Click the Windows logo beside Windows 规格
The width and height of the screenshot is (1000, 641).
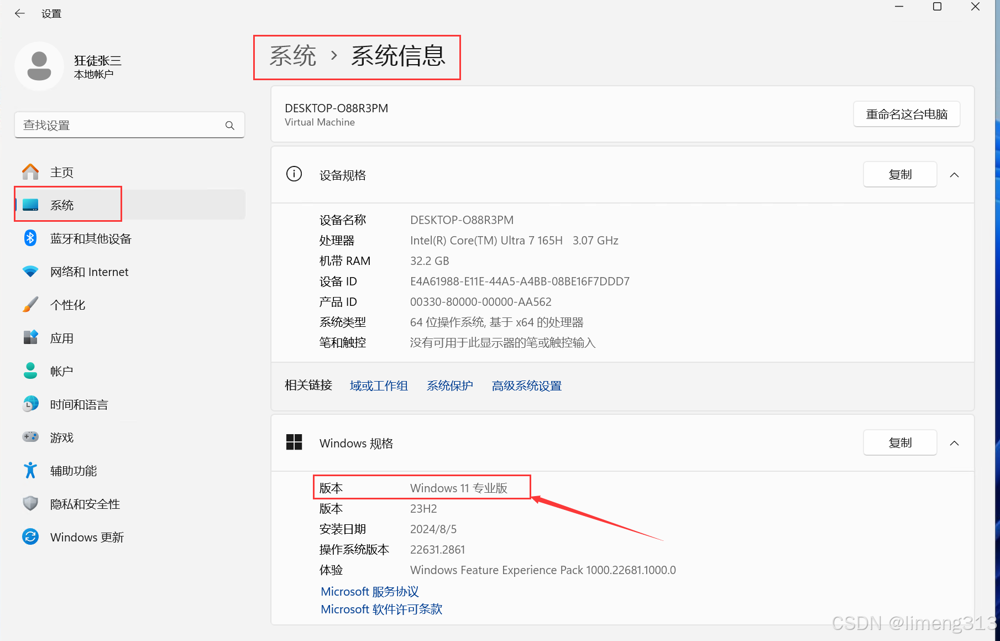pyautogui.click(x=294, y=442)
